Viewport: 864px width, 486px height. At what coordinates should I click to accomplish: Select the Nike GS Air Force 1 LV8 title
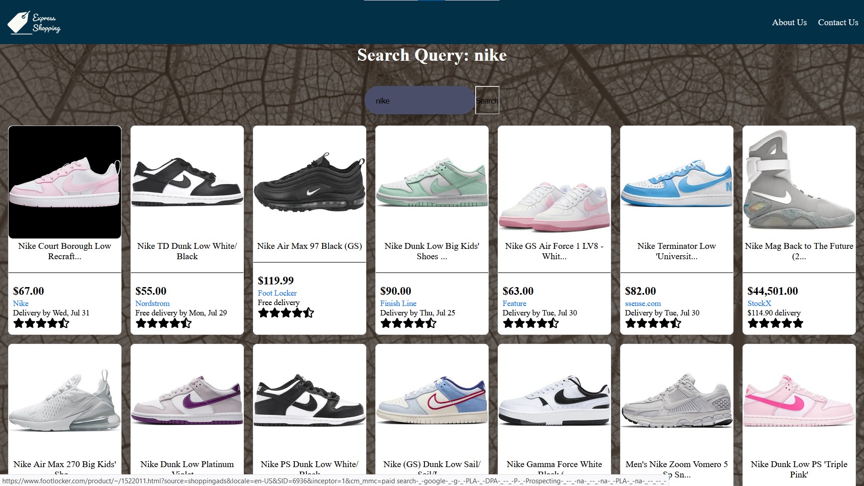coord(554,251)
